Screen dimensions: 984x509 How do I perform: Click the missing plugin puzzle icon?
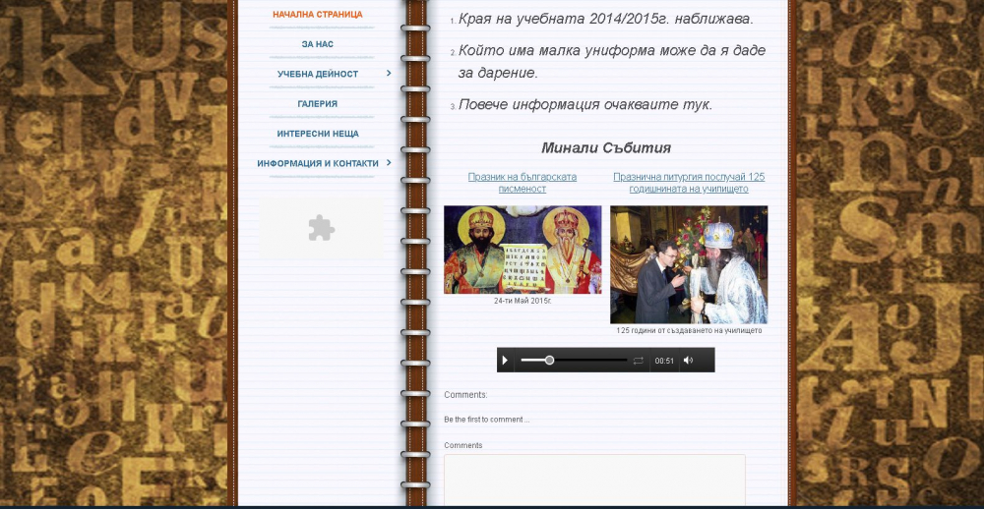point(322,228)
